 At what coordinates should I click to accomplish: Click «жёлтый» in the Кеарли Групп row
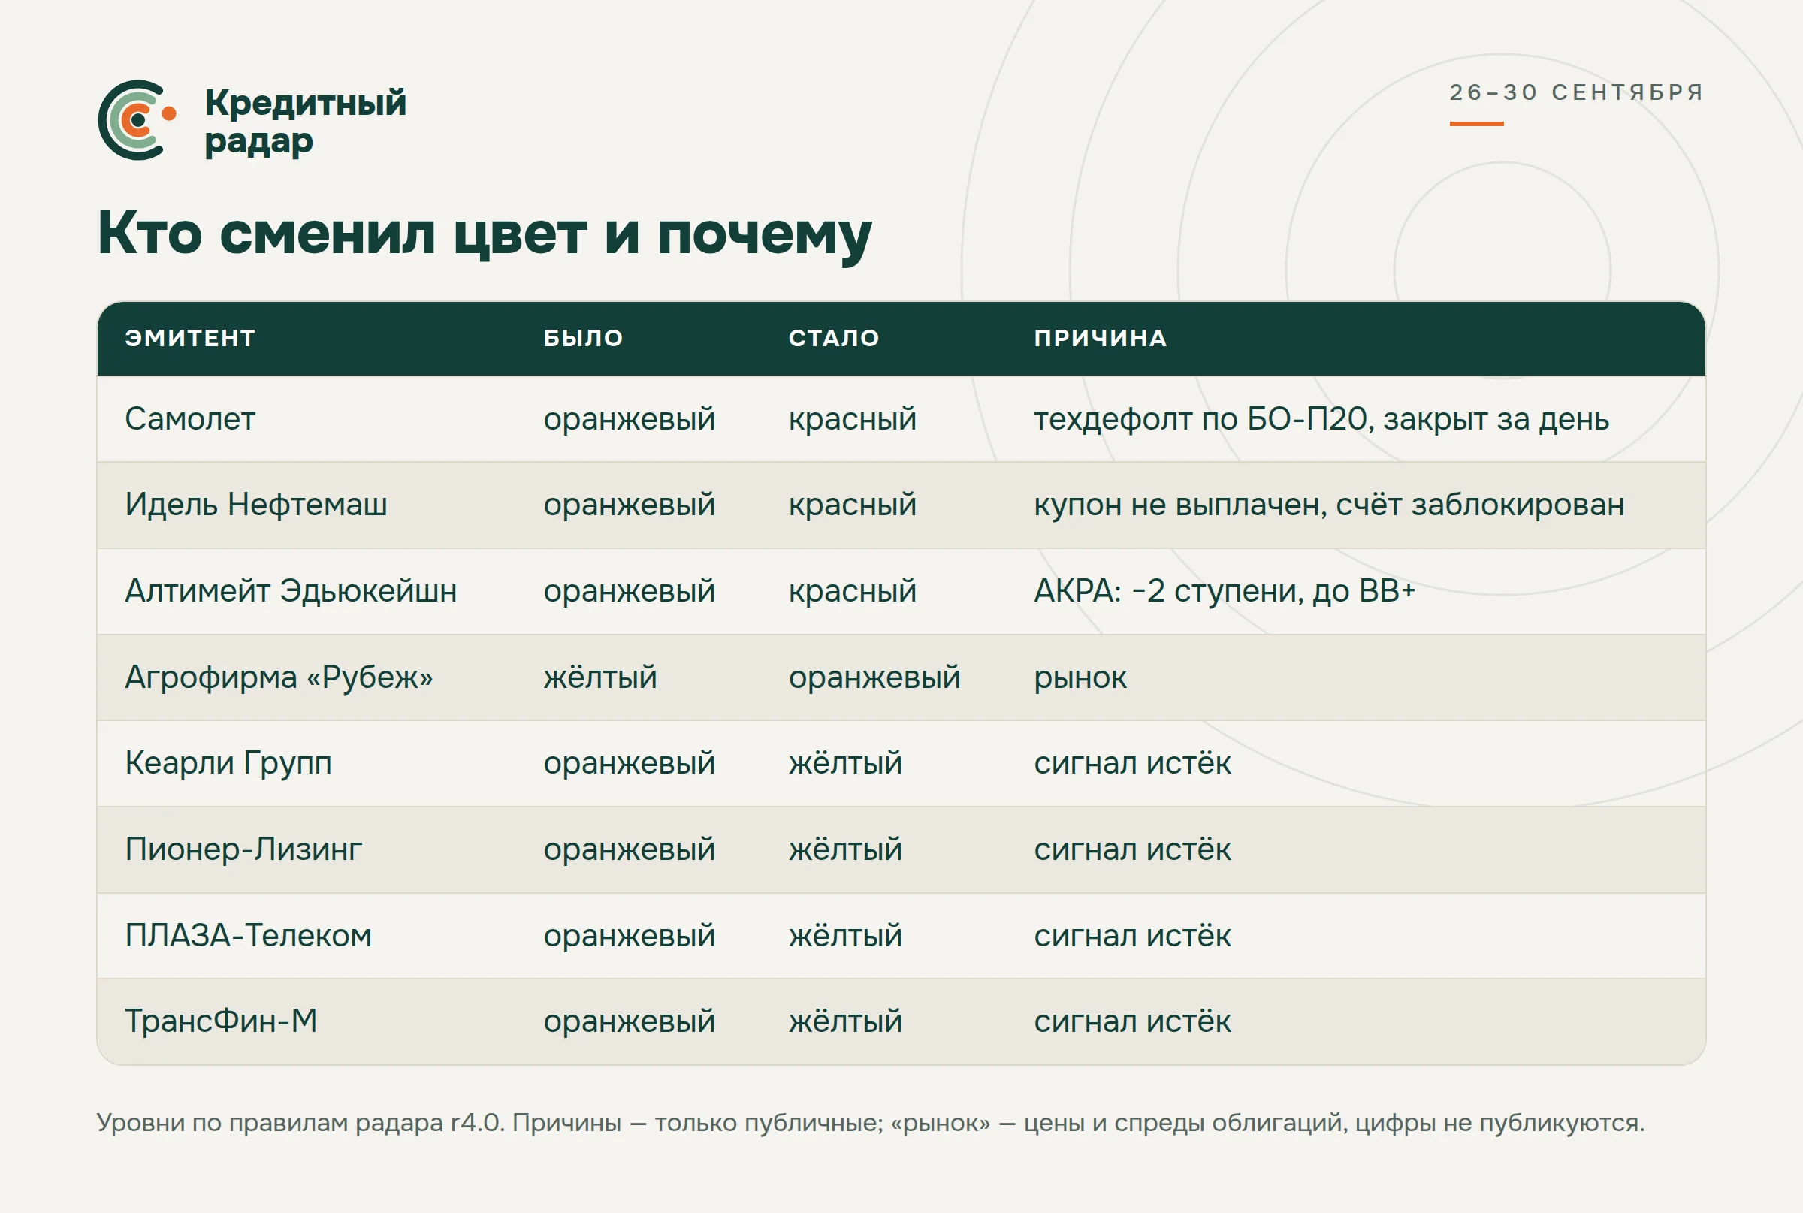(846, 764)
